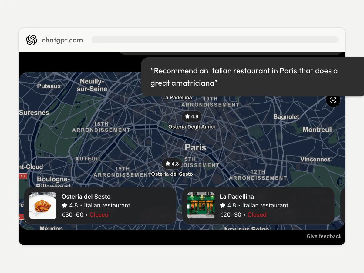This screenshot has height=273, width=364.
Task: Open the La Padellina storefront thumbnail
Action: pos(201,206)
